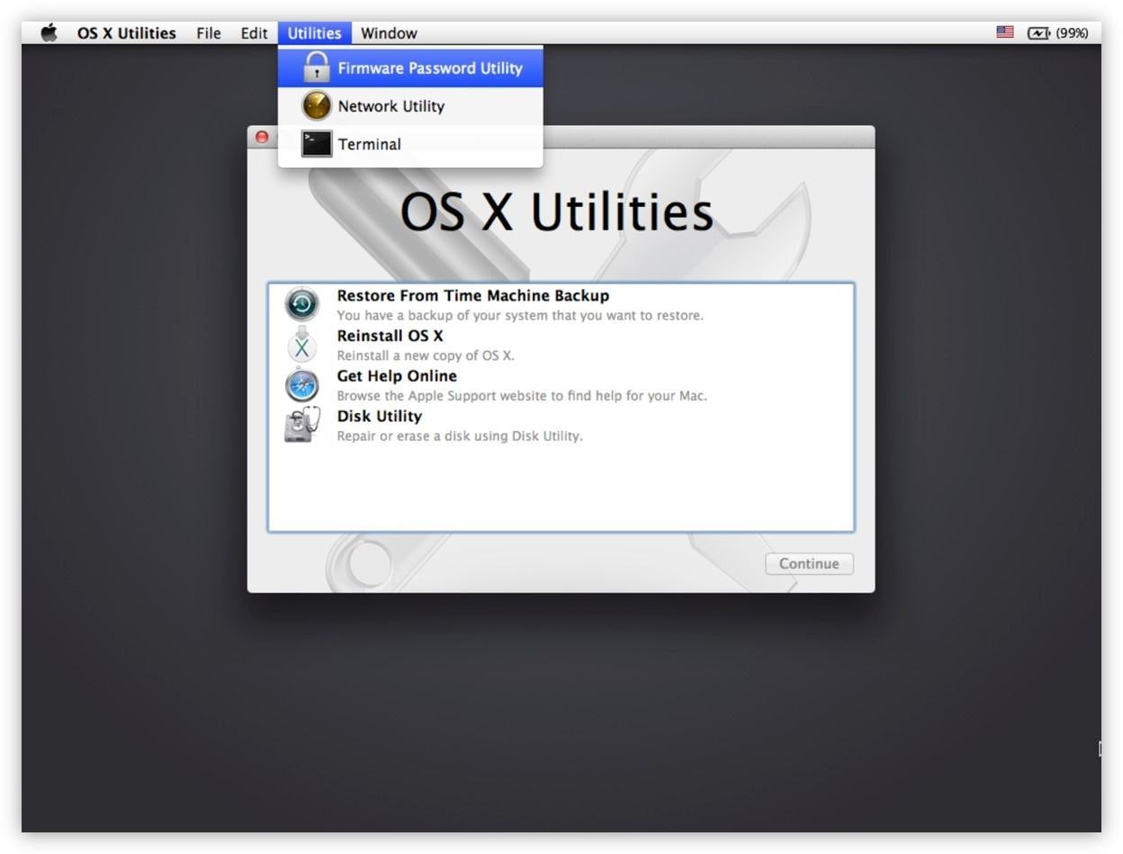Screen dimensions: 1123x854
Task: Click the Continue button
Action: (x=809, y=563)
